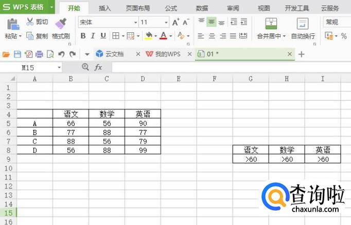Viewport: 351px width, 225px height.
Task: Expand the font color dropdown arrow
Action: click(x=170, y=36)
